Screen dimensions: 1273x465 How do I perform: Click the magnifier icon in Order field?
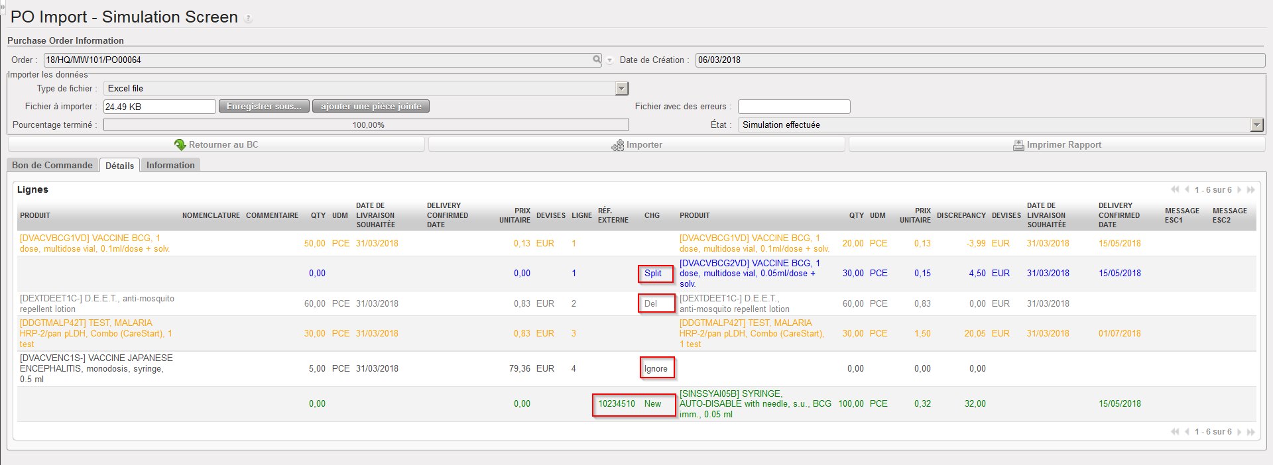(x=597, y=60)
